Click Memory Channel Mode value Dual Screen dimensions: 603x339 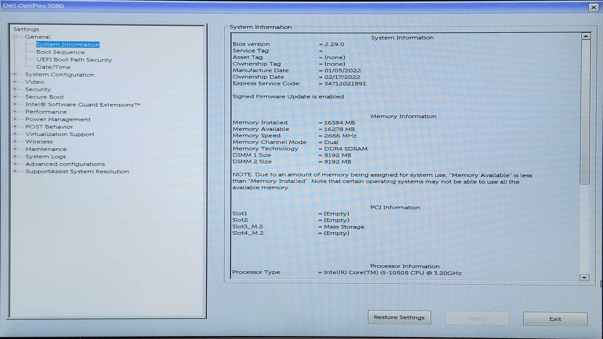331,142
